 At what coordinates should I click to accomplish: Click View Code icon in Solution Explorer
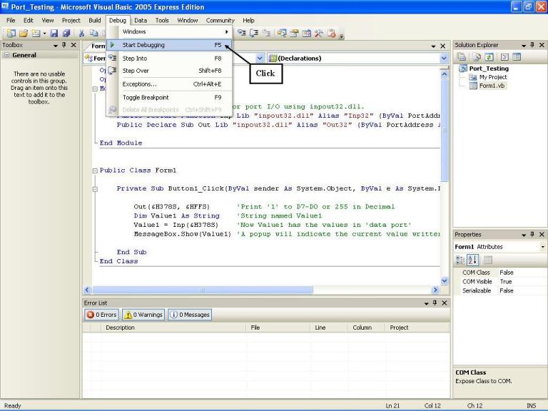(504, 56)
